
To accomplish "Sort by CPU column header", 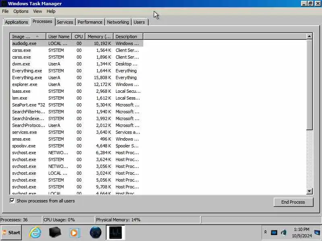I will click(x=78, y=37).
